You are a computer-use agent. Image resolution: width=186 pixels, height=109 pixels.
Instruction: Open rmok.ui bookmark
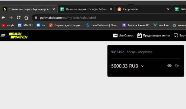[161, 25]
